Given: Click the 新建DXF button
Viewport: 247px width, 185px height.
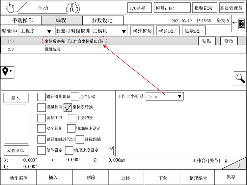Looking at the screenshot, I should coord(168,31).
